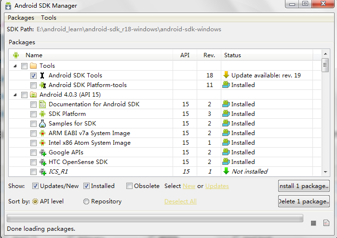The width and height of the screenshot is (337, 238).
Task: Click the wrench icon beside Android SDK Tools
Action: coord(42,75)
